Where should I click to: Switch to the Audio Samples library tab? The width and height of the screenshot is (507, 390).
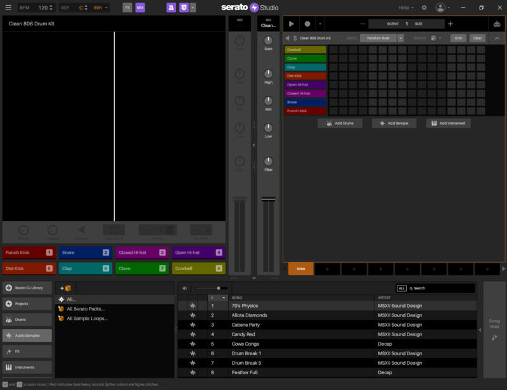(27, 336)
